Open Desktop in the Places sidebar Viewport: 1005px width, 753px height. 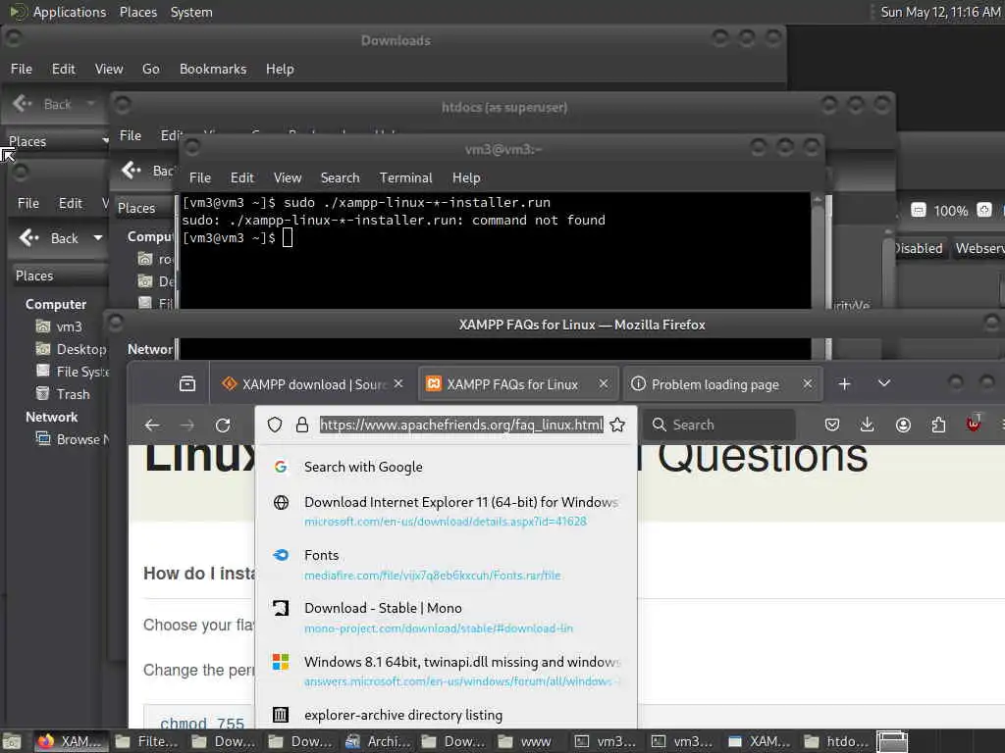(x=71, y=350)
